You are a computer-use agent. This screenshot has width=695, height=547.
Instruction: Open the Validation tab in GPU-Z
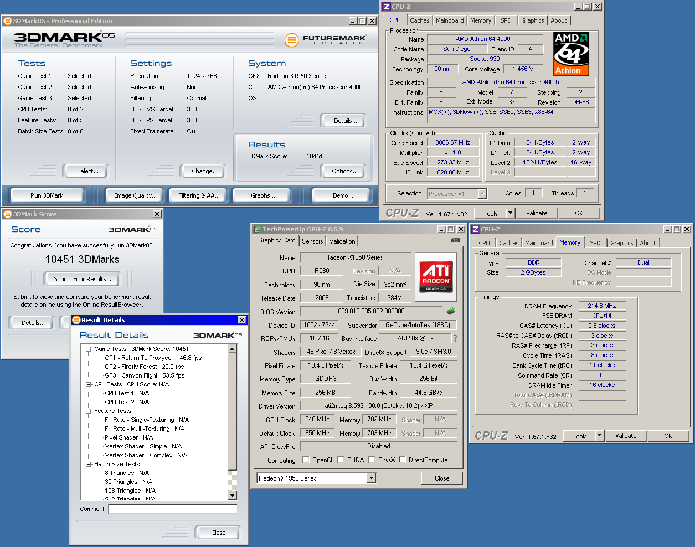tap(342, 241)
